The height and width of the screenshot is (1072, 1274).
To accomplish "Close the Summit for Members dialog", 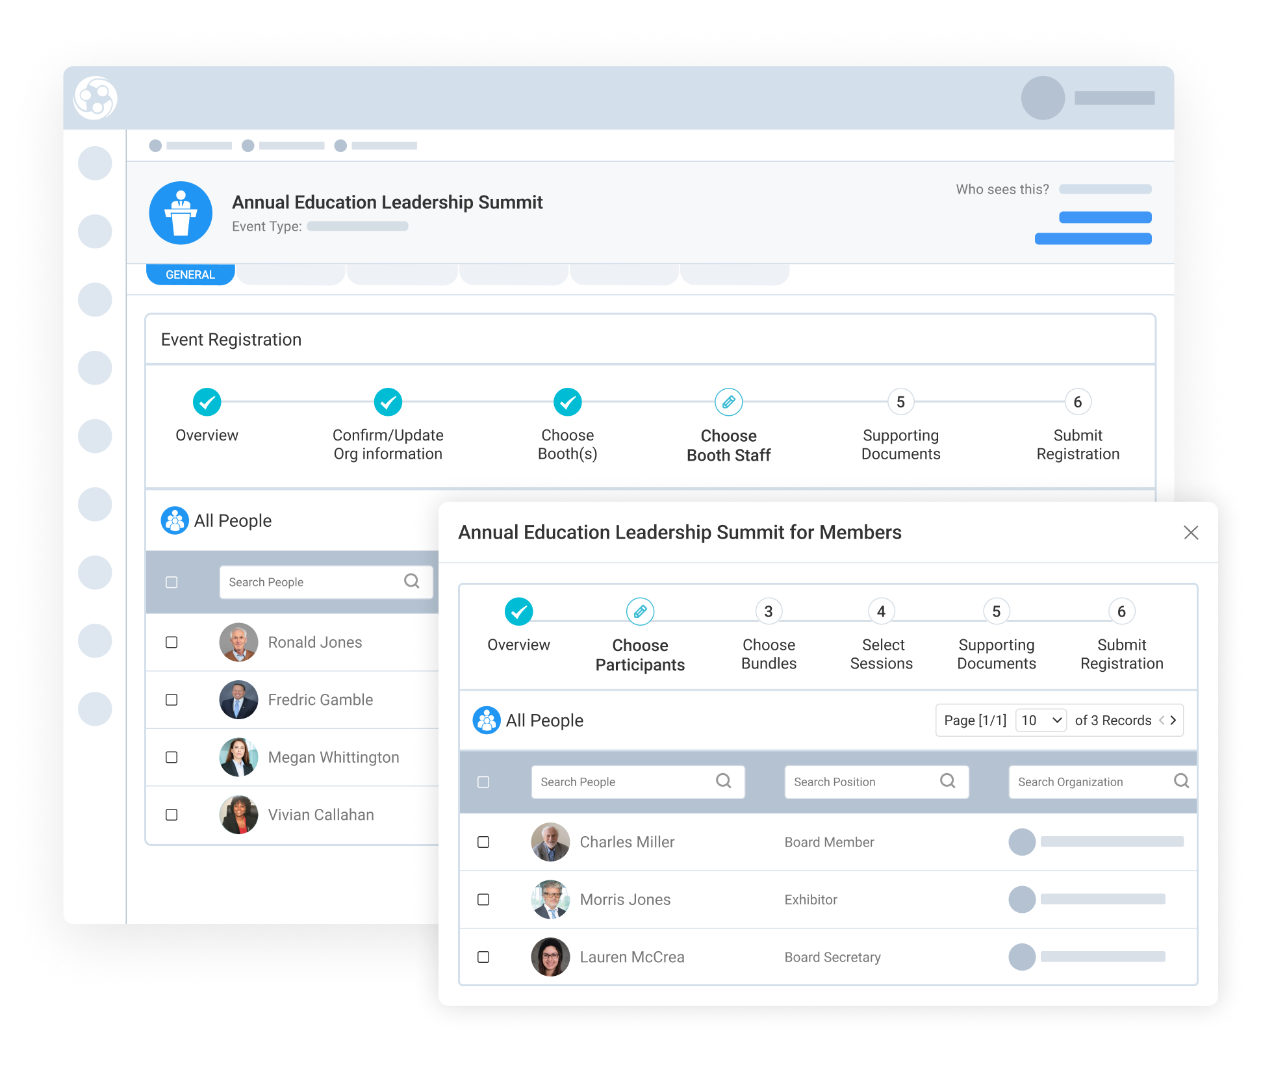I will 1191,533.
